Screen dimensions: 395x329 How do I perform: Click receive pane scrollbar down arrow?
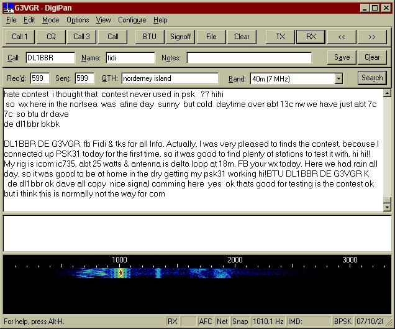[387, 207]
